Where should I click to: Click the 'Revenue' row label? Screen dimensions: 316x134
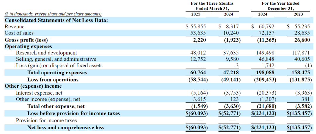click(15, 27)
